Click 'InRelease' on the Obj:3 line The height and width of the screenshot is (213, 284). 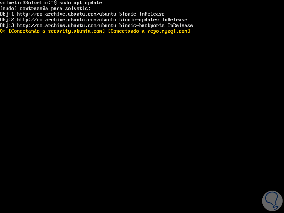(x=180, y=26)
